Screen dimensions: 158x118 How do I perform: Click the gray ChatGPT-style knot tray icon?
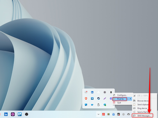tap(123, 114)
